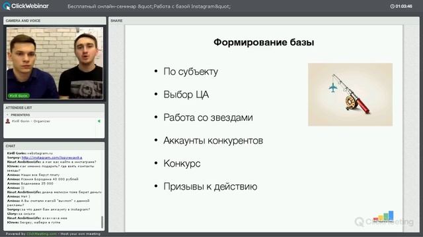Click the SHARE panel header
The height and width of the screenshot is (237, 423).
pyautogui.click(x=264, y=20)
